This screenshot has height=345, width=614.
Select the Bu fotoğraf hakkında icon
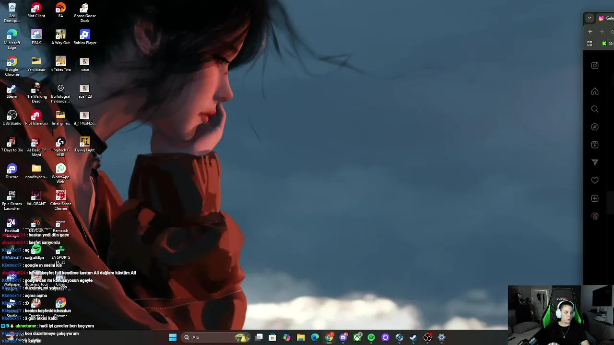60,93
